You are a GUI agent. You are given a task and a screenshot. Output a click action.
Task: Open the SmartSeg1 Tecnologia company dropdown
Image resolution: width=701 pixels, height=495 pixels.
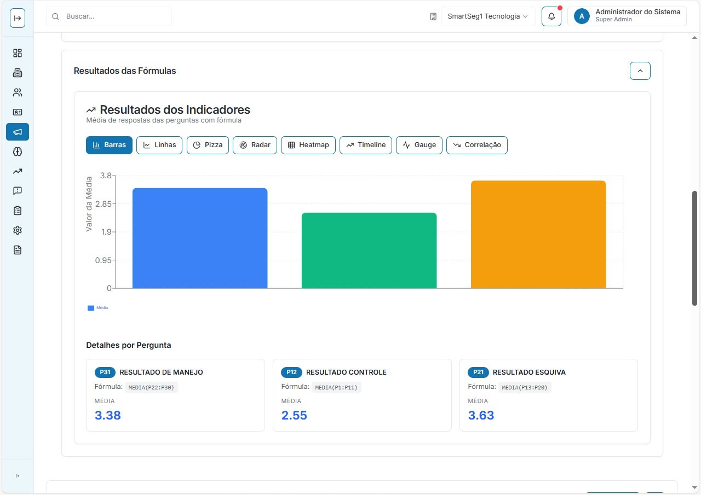click(x=488, y=16)
